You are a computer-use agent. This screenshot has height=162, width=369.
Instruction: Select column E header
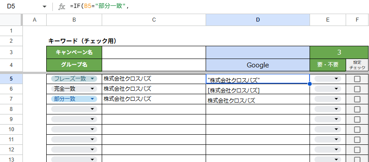[328, 20]
